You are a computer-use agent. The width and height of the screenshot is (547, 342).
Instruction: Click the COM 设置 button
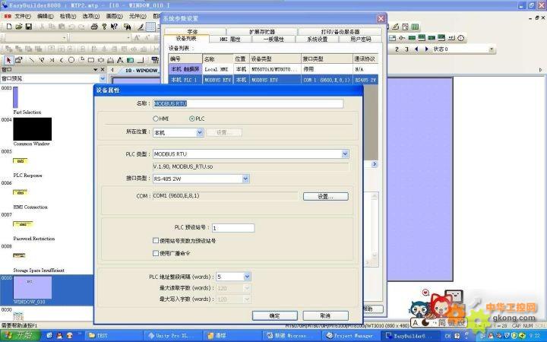pyautogui.click(x=325, y=197)
